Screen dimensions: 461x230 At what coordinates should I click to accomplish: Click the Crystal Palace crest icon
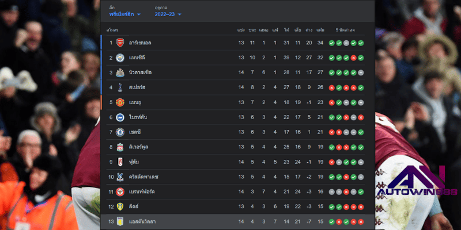click(120, 177)
